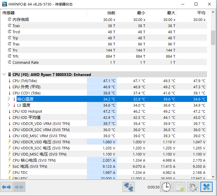The height and width of the screenshot is (196, 217).
Task: Collapse the CPU [#0] AMD Ryzen group
Action: point(4,74)
